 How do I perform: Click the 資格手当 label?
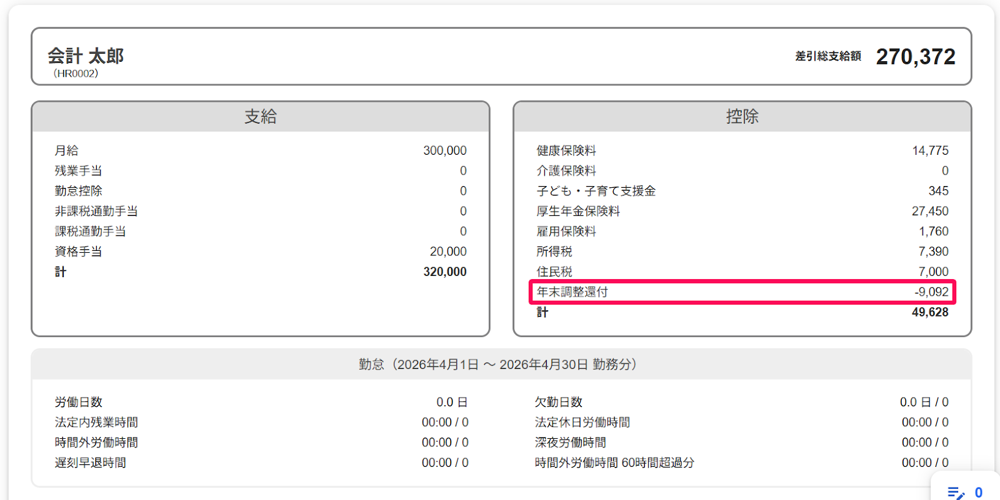(79, 251)
